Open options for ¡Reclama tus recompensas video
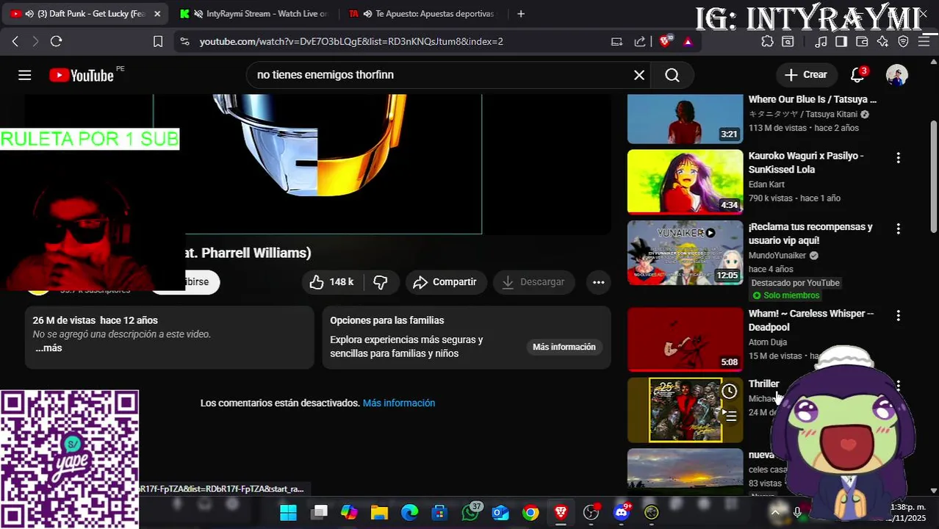 coord(898,229)
